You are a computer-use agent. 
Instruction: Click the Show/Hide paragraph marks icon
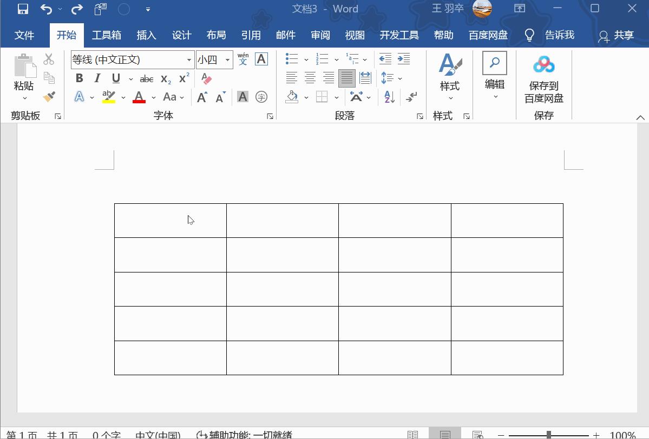click(x=410, y=96)
